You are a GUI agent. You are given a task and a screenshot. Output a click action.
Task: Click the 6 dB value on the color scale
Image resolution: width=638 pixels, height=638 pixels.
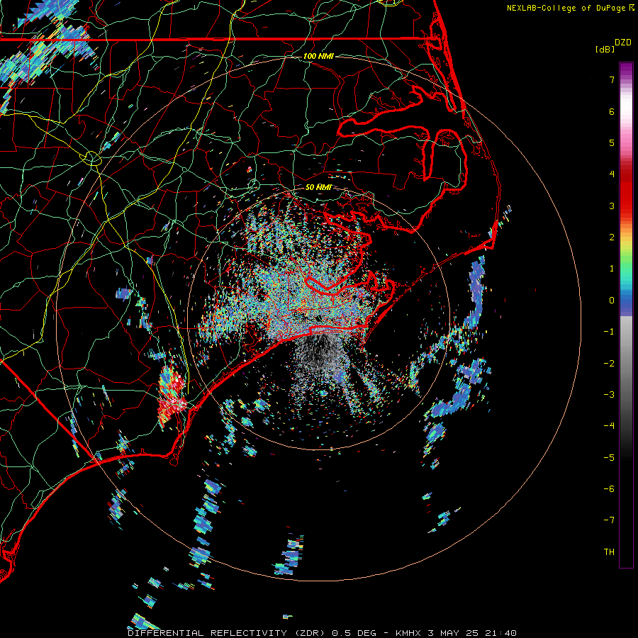(x=612, y=111)
